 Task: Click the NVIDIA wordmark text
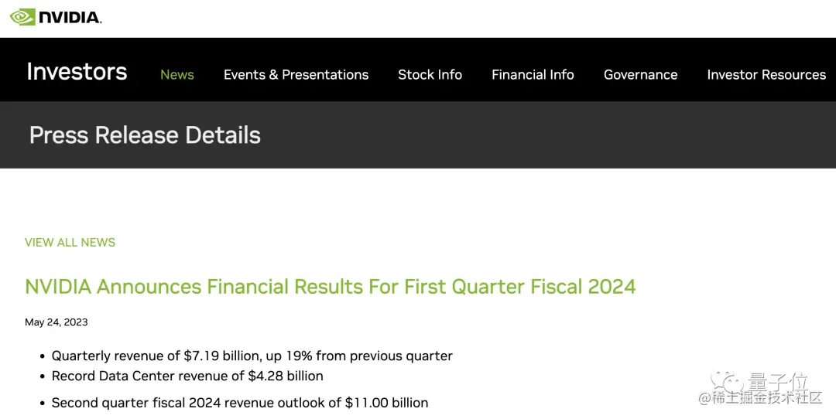[x=70, y=17]
